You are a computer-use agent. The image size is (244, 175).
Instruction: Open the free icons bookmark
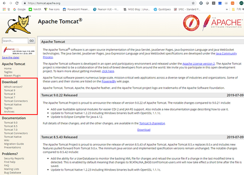[x=52, y=9]
